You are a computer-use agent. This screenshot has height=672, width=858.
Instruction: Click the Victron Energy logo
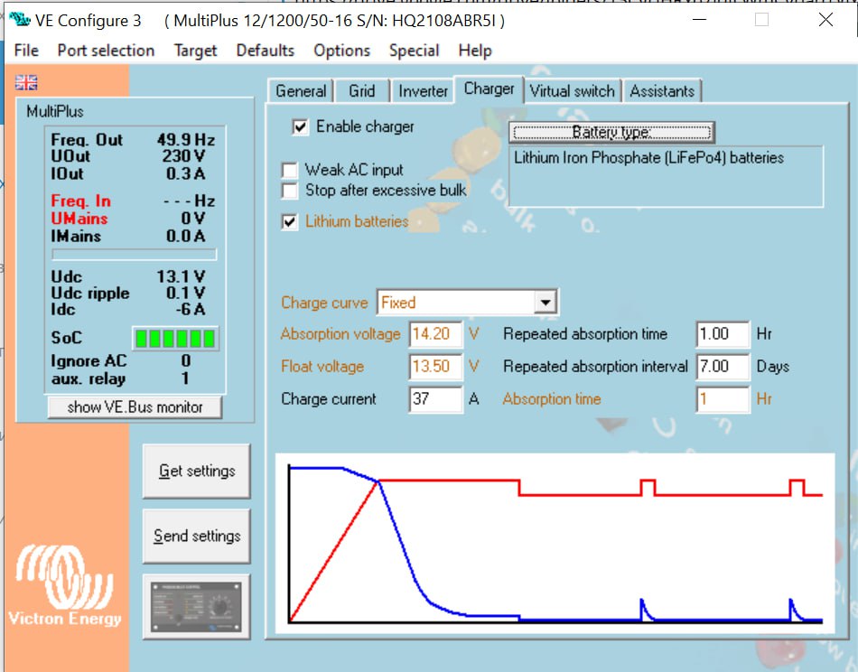coord(64,585)
